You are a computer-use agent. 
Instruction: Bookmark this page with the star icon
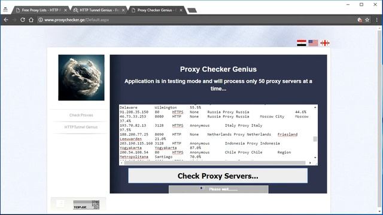(367, 20)
